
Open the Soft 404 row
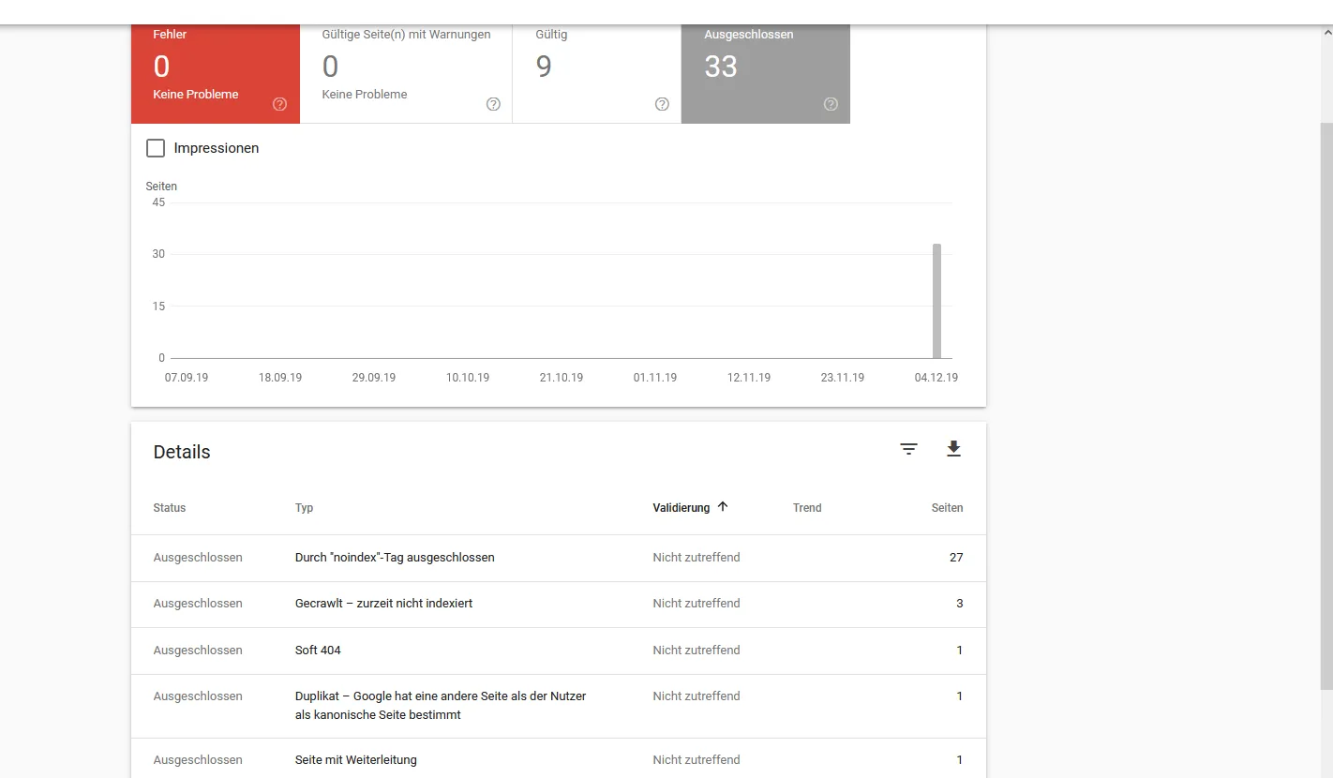pos(559,651)
